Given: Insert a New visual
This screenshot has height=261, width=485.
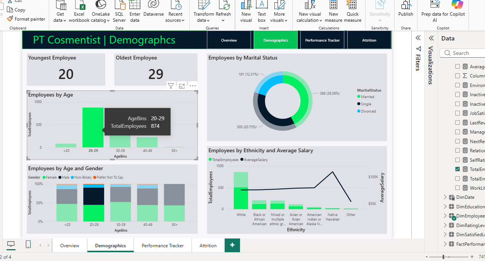Looking at the screenshot, I should tap(246, 12).
